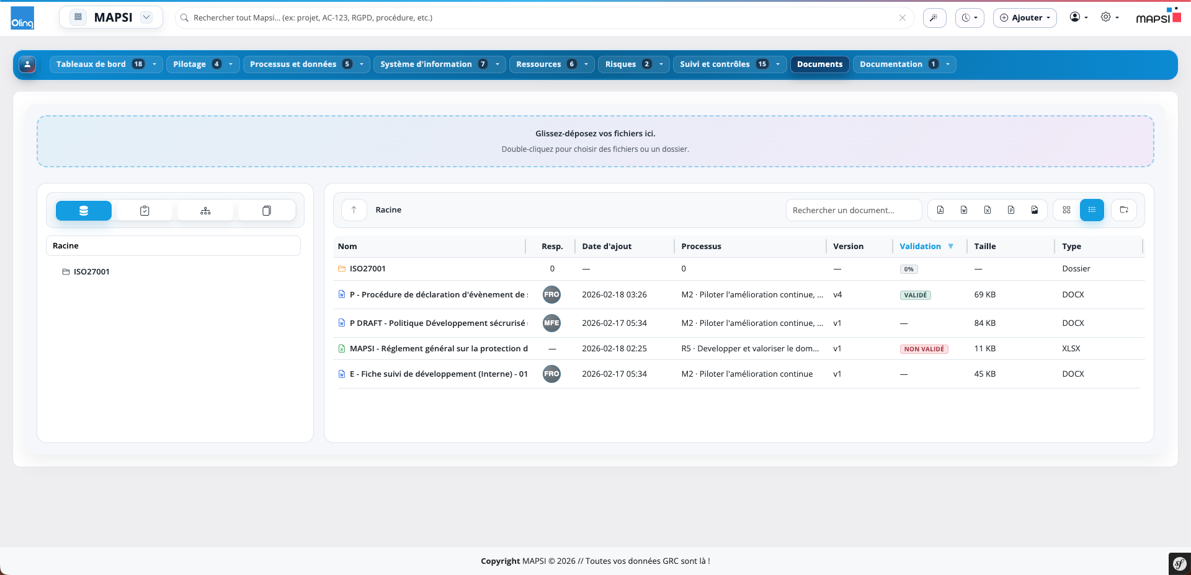The image size is (1191, 575).
Task: Filter documents by PDF file type
Action: click(940, 210)
